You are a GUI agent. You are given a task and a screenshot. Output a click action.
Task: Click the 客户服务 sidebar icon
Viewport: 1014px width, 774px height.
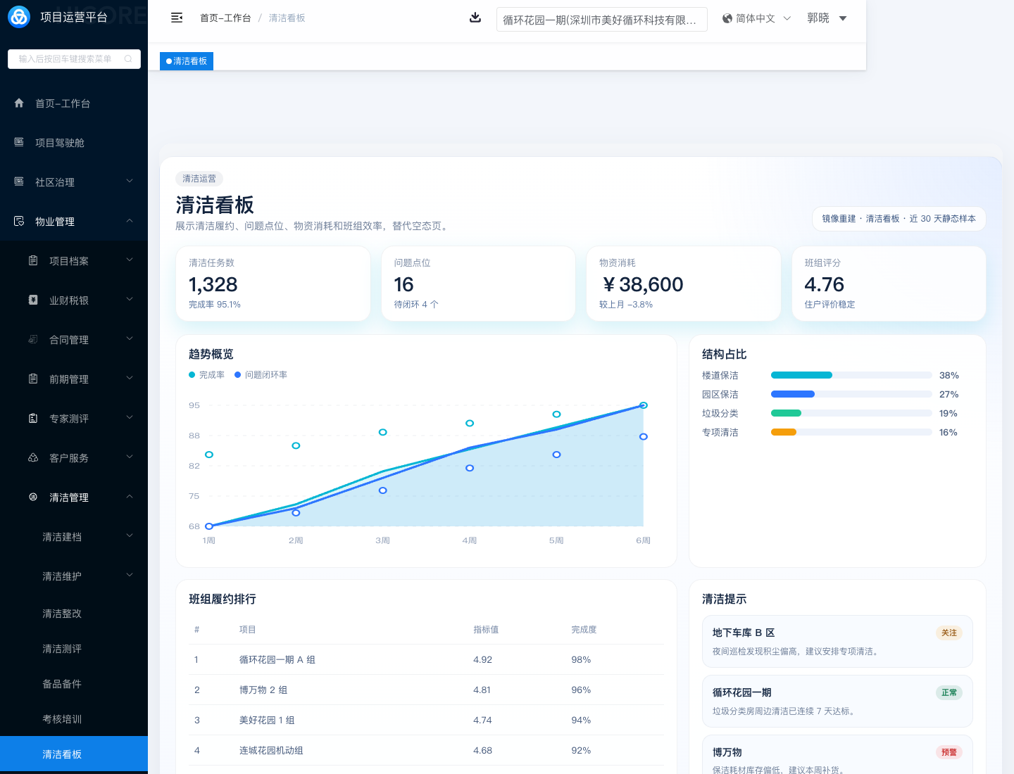point(33,457)
